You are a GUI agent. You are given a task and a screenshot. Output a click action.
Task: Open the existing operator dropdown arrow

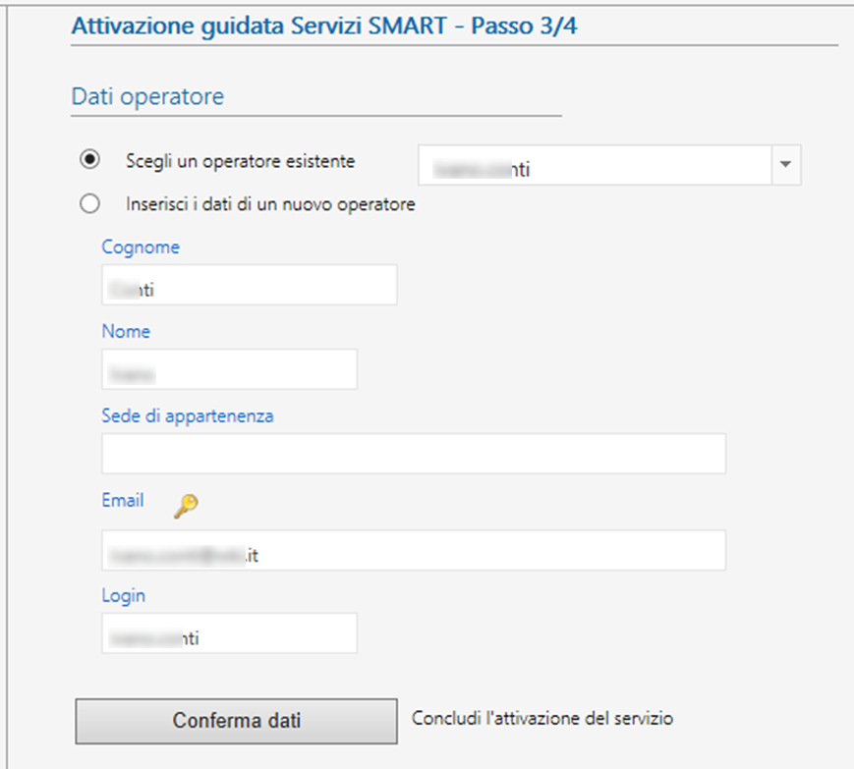[x=785, y=164]
